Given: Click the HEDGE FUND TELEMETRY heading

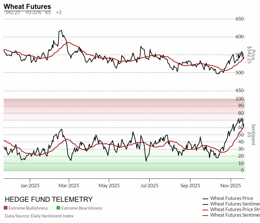Looking at the screenshot, I should coord(49,199).
